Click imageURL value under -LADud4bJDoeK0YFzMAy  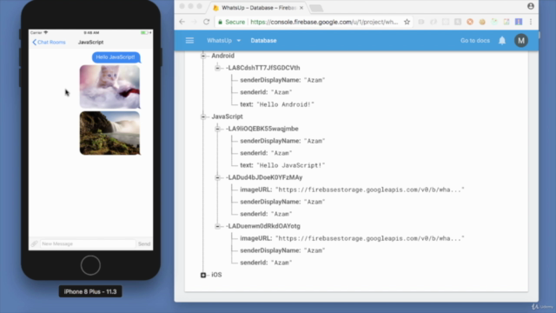coord(370,190)
